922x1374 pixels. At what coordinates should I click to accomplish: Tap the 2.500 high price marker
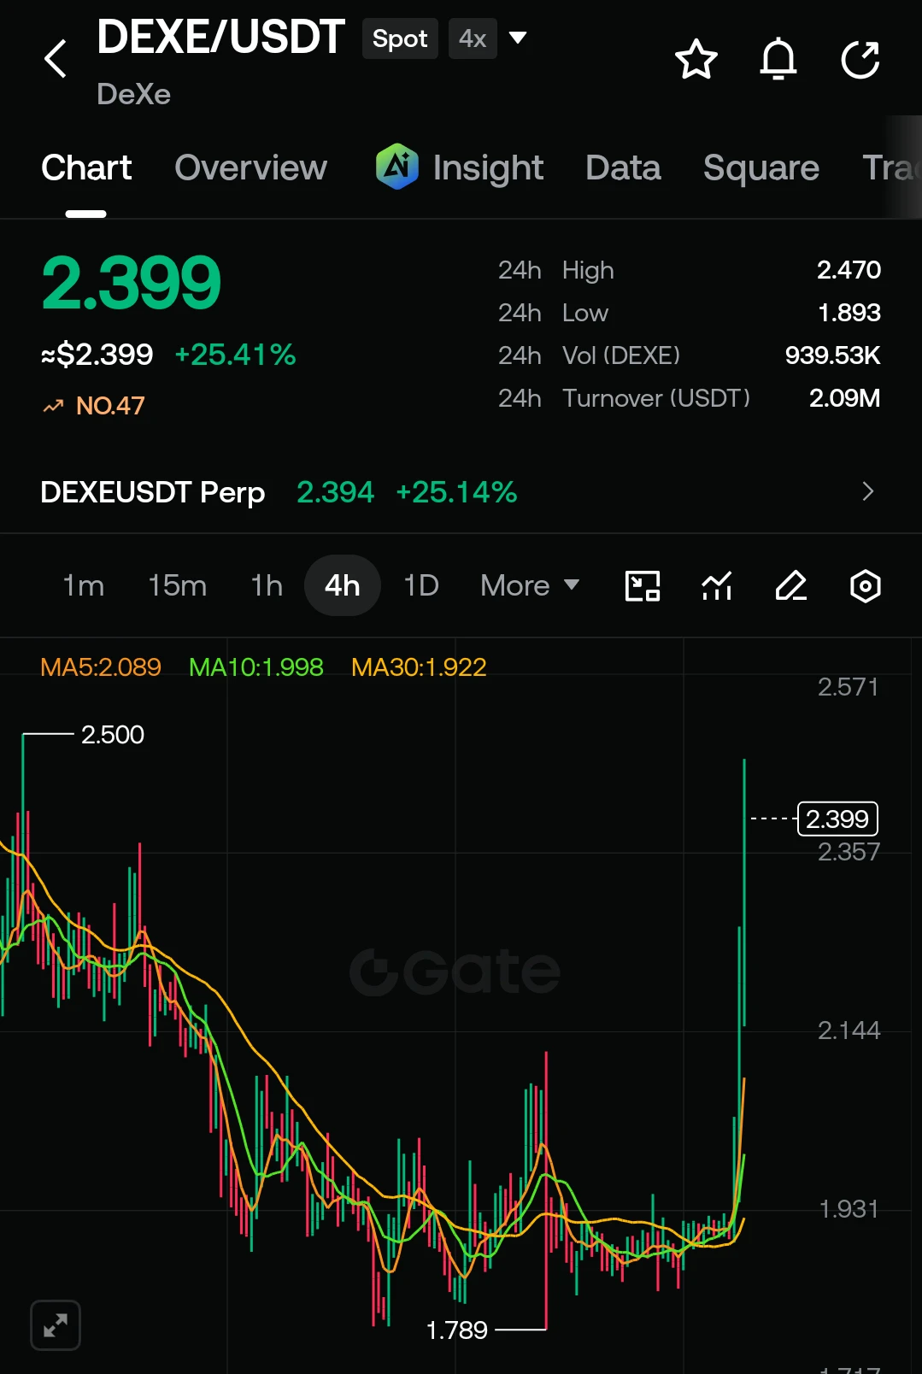click(113, 735)
